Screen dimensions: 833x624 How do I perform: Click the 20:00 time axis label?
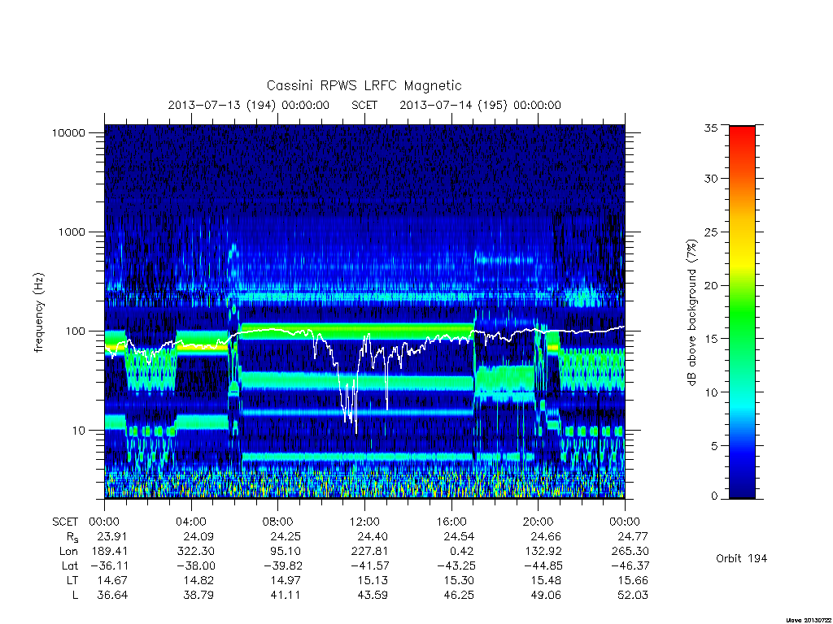pos(539,522)
